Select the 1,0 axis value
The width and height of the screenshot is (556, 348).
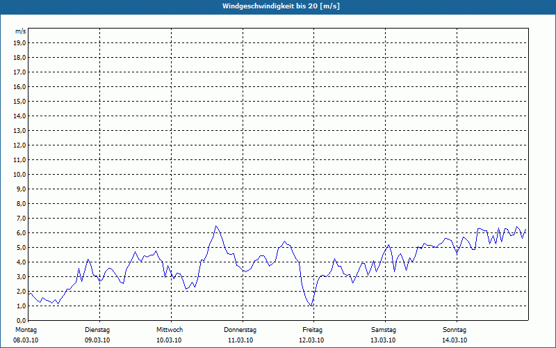[x=21, y=306]
